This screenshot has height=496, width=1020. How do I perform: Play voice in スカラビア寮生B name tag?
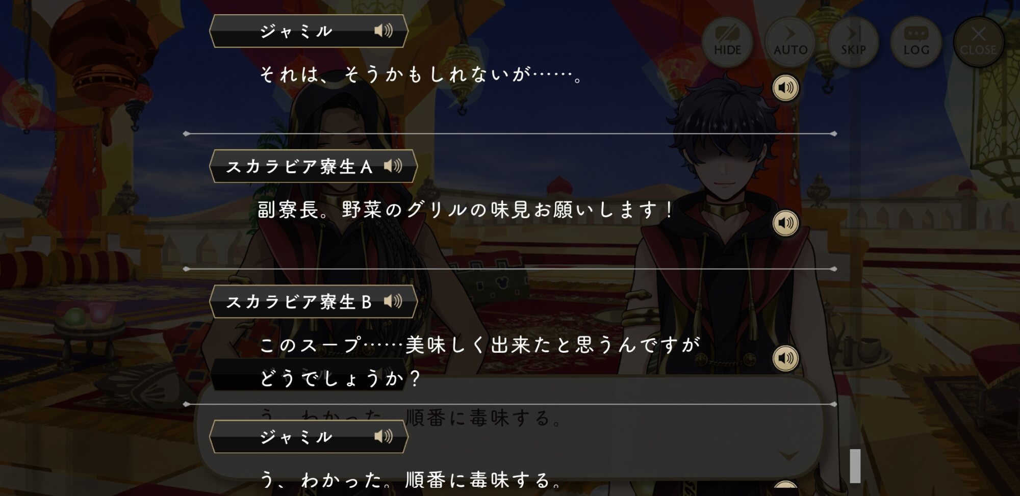(393, 301)
